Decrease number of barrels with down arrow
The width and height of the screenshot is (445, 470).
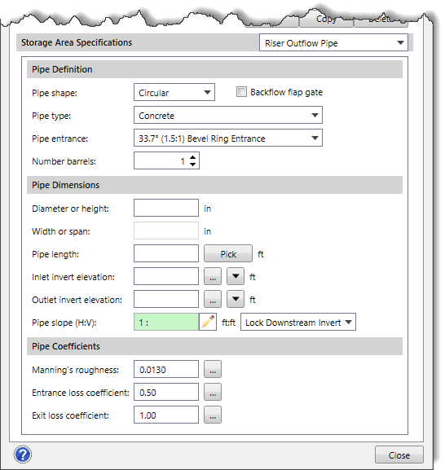(x=193, y=165)
